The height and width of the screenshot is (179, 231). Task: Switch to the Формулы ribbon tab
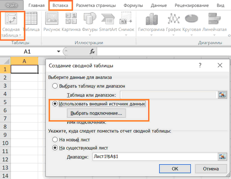[x=133, y=5]
